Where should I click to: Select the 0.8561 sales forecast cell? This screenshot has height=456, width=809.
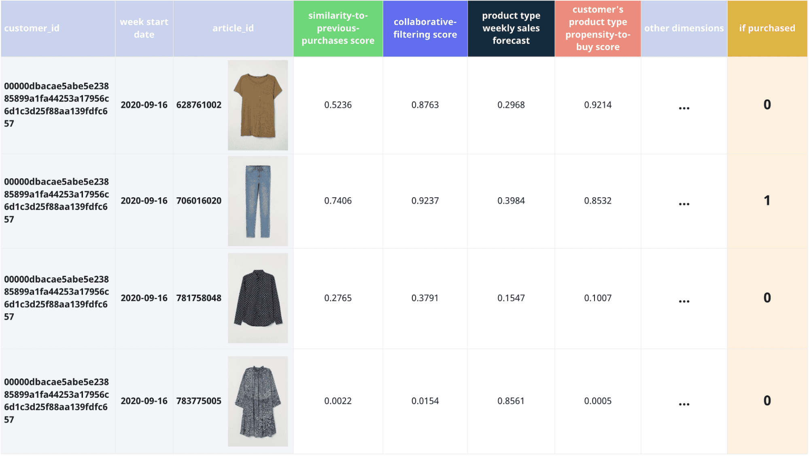pos(511,401)
